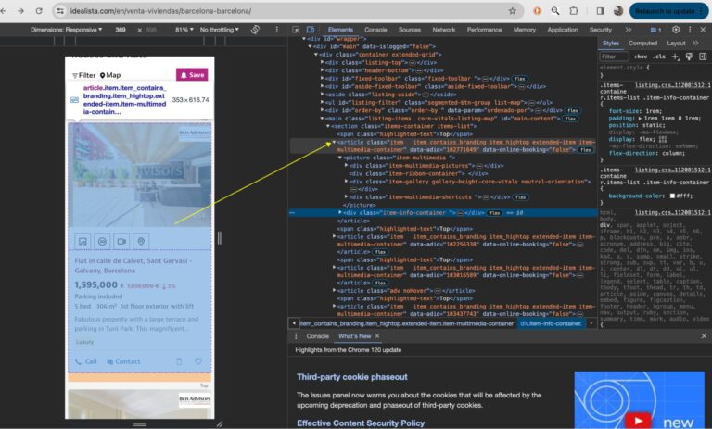The height and width of the screenshot is (429, 712).
Task: Favorite the listing with the heart icon
Action: click(198, 361)
